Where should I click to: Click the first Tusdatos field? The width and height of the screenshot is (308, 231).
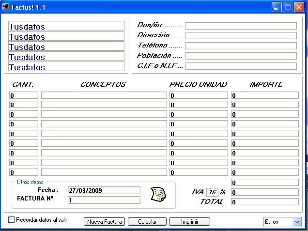click(x=66, y=26)
